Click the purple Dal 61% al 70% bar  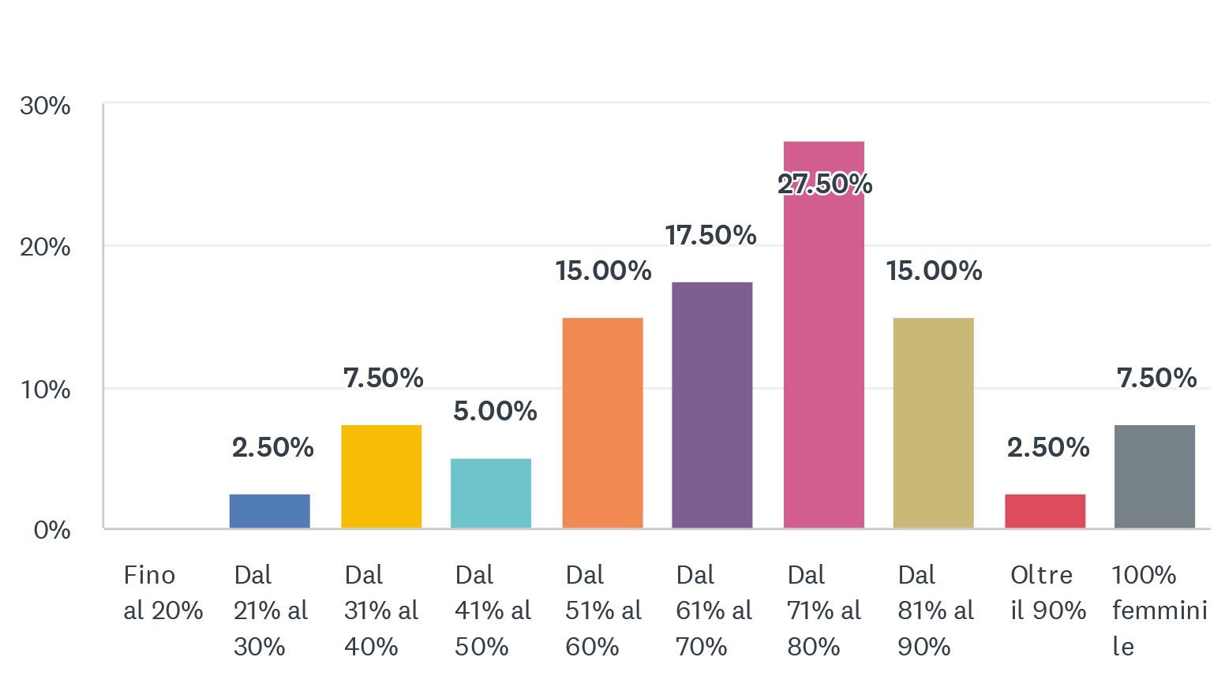click(x=712, y=405)
